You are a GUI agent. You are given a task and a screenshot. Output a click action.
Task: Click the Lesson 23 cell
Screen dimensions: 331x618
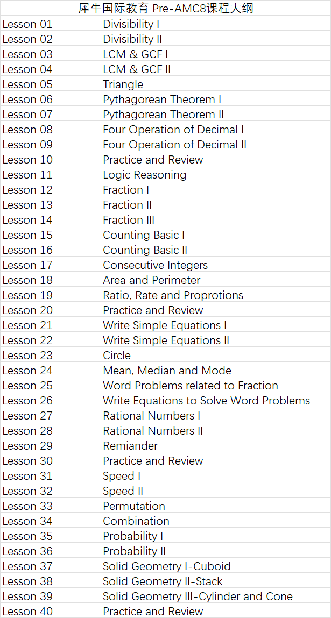pos(27,356)
